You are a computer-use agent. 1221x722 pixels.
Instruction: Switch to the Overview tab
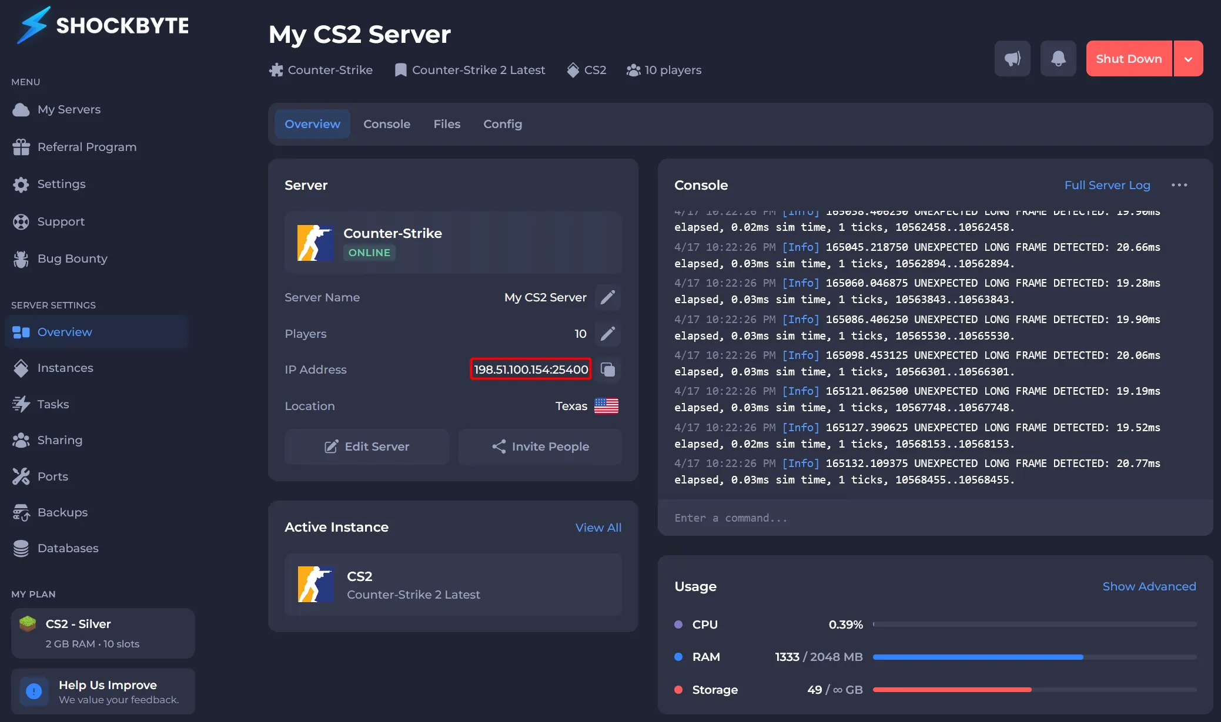click(x=312, y=124)
